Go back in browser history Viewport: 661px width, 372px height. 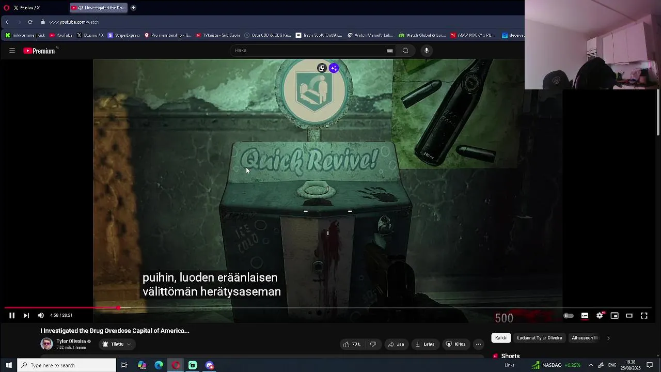7,22
